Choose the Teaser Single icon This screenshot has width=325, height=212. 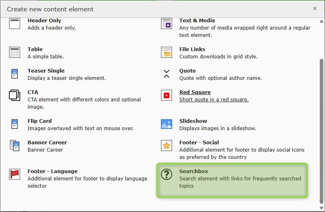click(x=15, y=74)
